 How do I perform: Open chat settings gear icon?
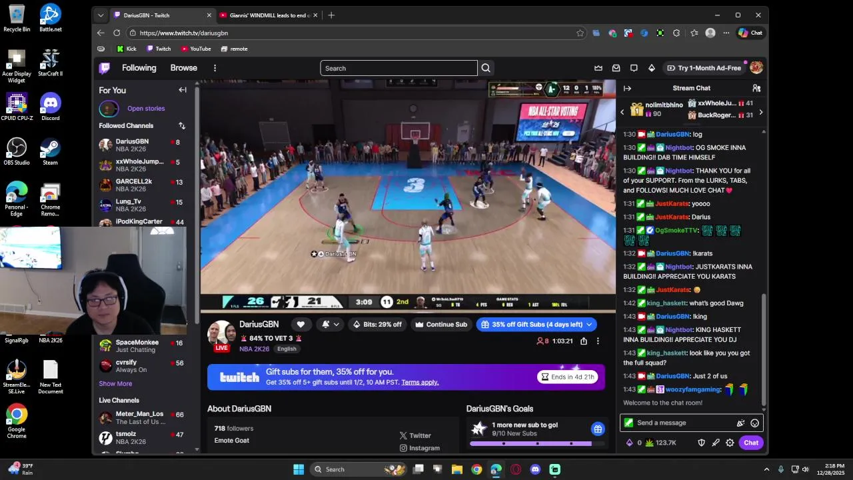730,443
